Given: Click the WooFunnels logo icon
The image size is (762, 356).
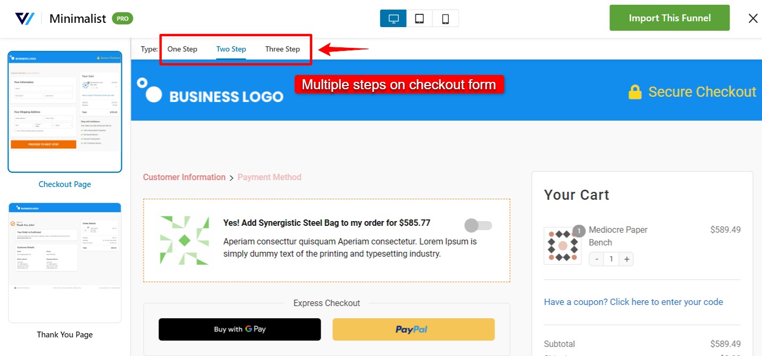Looking at the screenshot, I should click(x=25, y=19).
